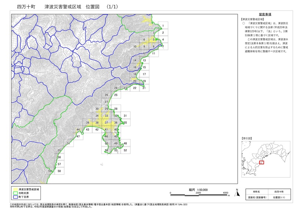Image resolution: width=297 pixels, height=210 pixels.
Task: Click the green municipal boundary legend box
Action: click(x=15, y=193)
